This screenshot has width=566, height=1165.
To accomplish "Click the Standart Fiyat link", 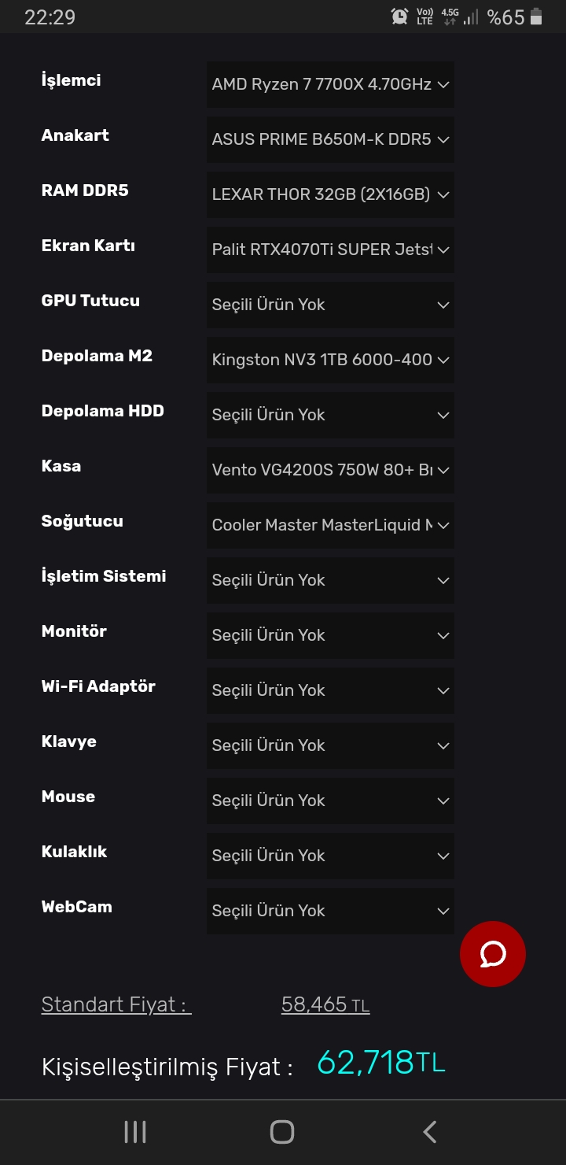I will [116, 1004].
